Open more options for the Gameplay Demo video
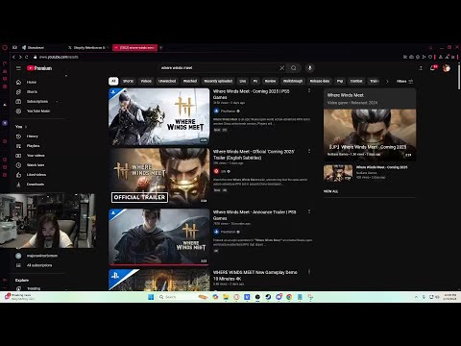Image resolution: width=461 pixels, height=346 pixels. click(x=309, y=272)
